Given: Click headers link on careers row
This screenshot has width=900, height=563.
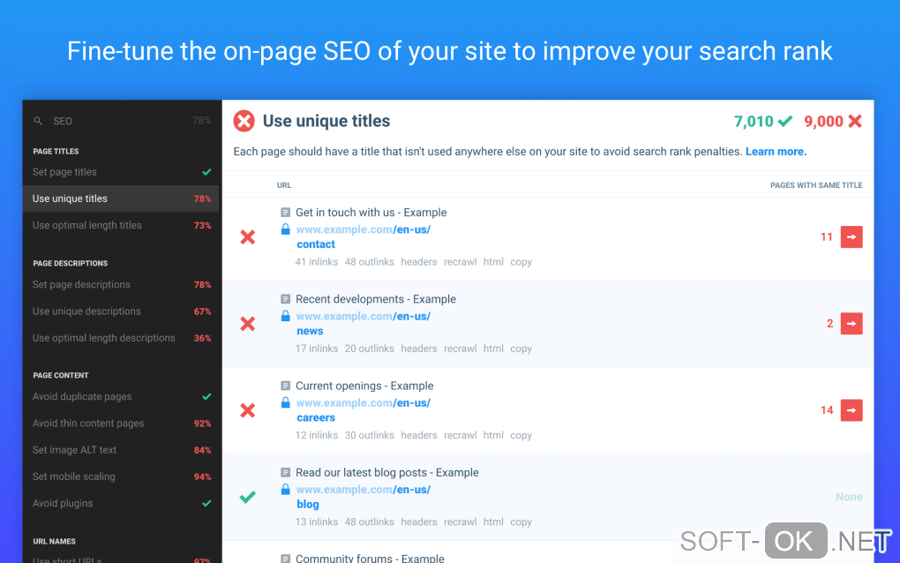Looking at the screenshot, I should coord(419,435).
